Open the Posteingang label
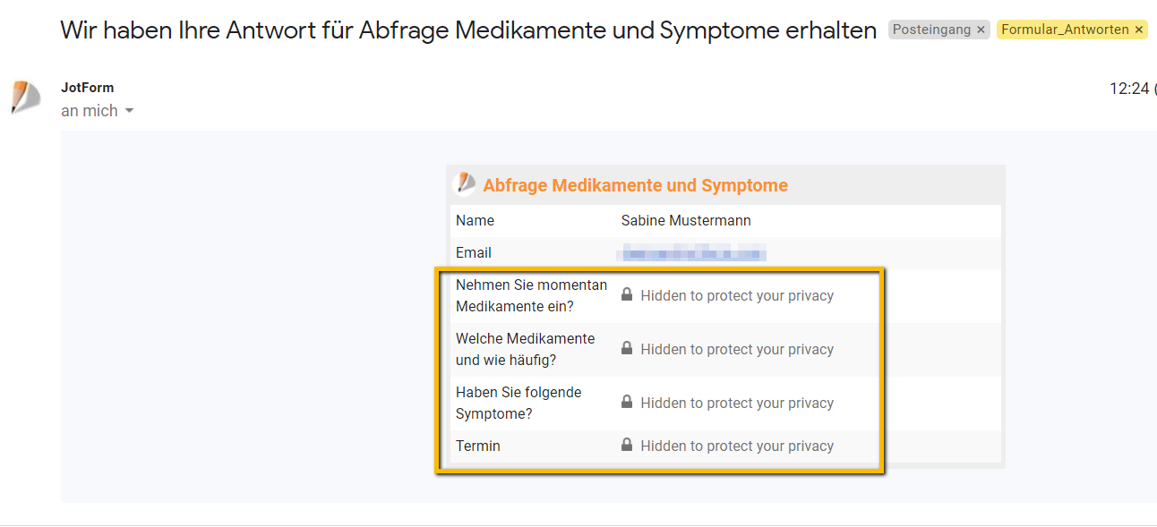Image resolution: width=1157 pixels, height=527 pixels. point(930,30)
